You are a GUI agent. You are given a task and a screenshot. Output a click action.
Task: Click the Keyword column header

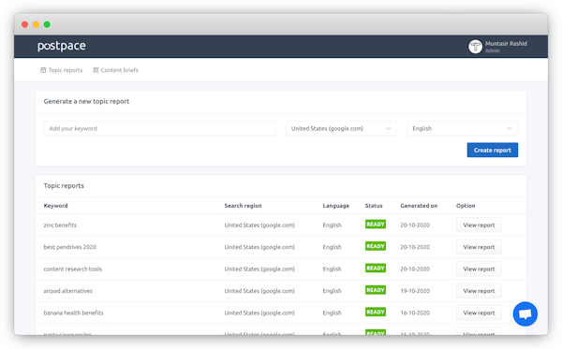pos(55,206)
